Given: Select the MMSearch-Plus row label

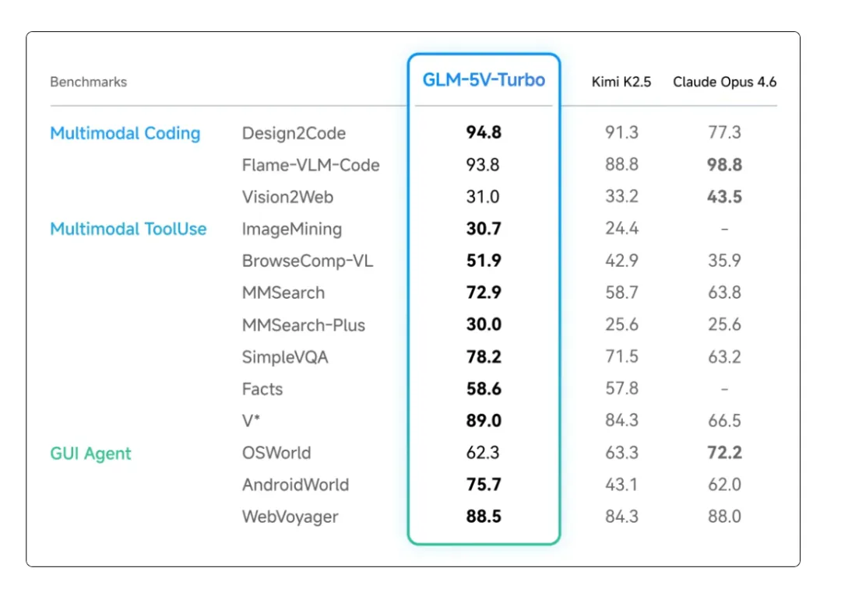Looking at the screenshot, I should [x=303, y=325].
